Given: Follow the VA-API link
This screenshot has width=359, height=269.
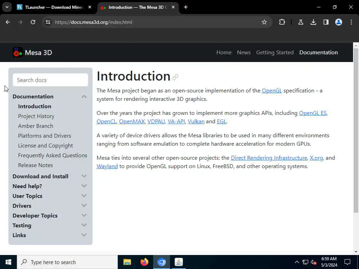Looking at the screenshot, I should click(x=176, y=122).
